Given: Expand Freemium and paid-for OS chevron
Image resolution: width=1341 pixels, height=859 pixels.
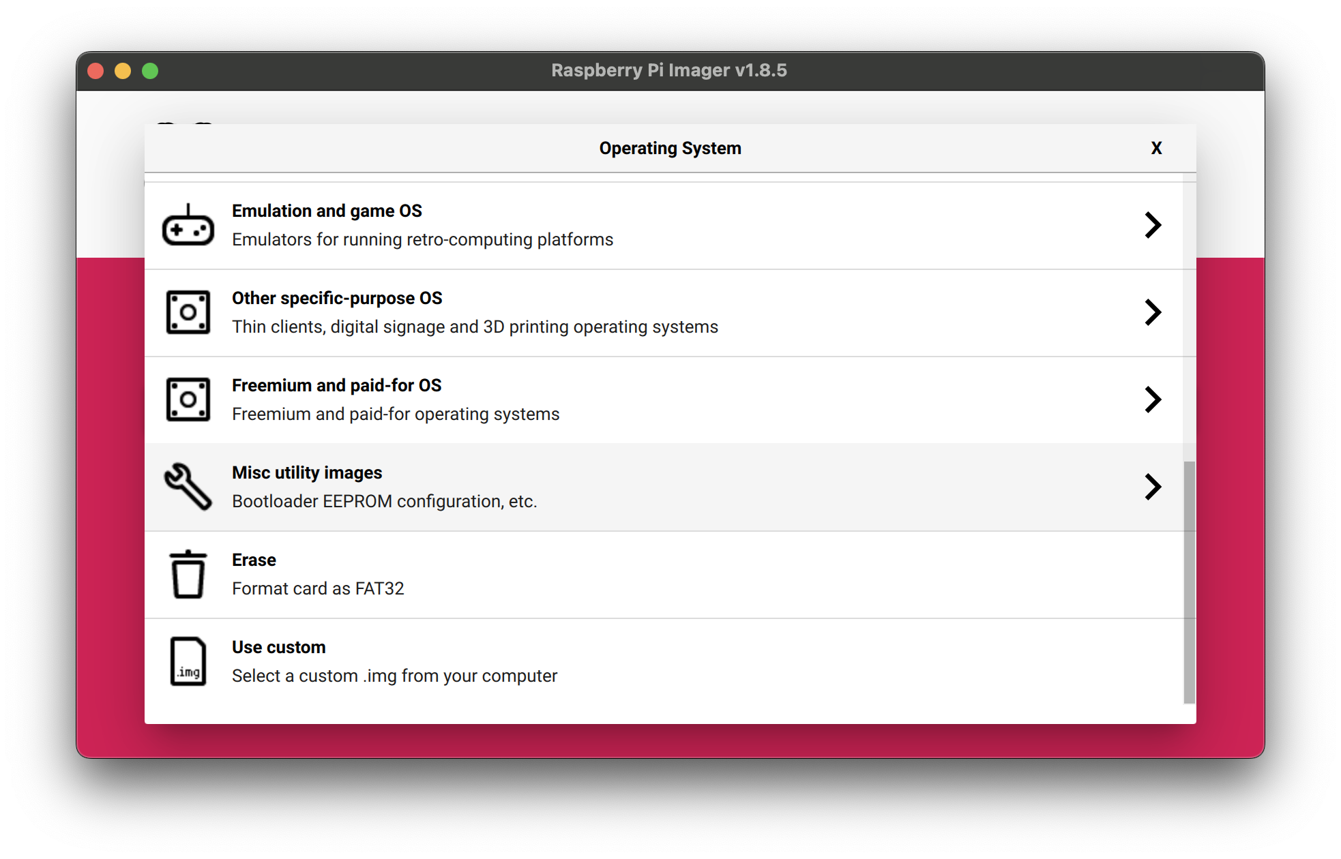Looking at the screenshot, I should pos(1153,400).
